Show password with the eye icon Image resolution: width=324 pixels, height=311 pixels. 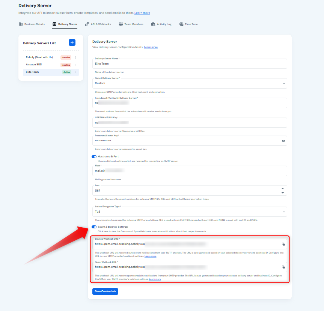[x=283, y=141]
